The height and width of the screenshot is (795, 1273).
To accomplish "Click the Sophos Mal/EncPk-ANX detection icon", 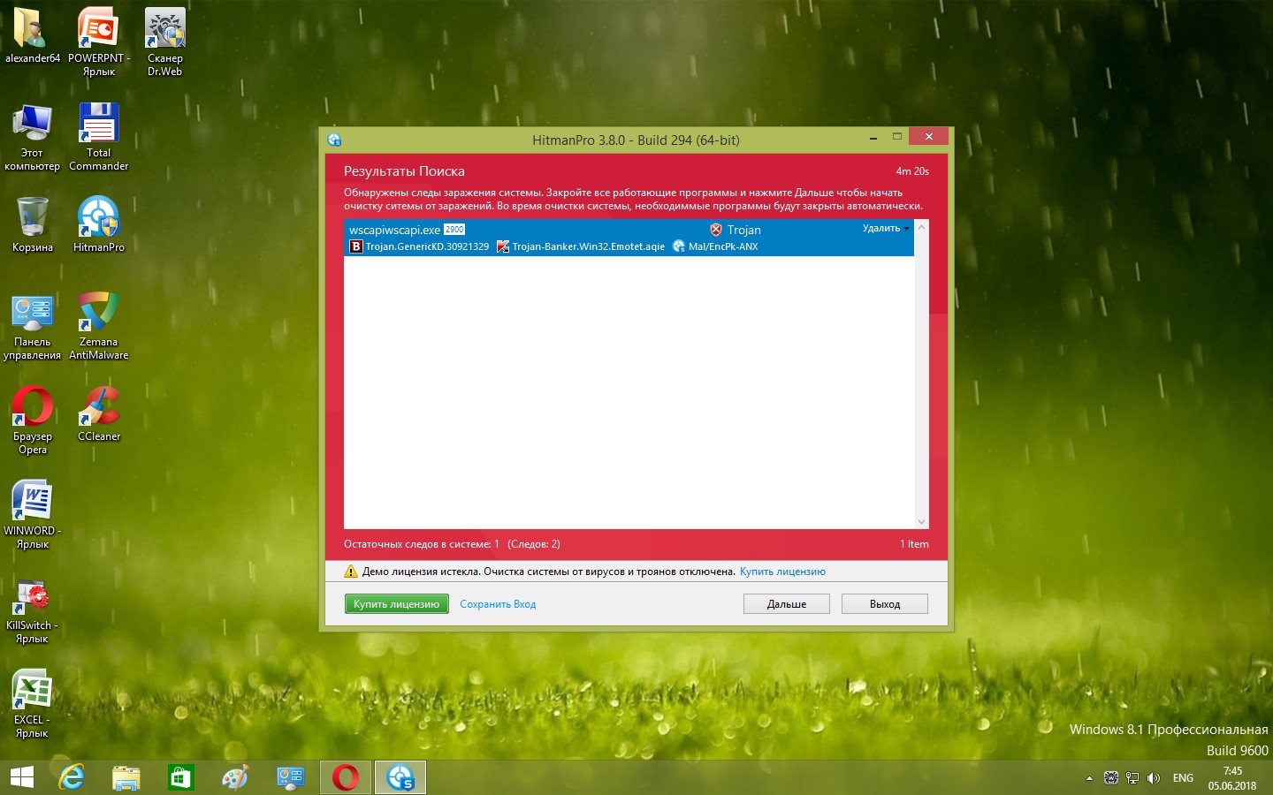I will click(x=679, y=246).
